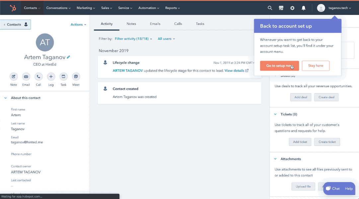Open the taganov.tech account dropdown
Screen dimensions: 359x199
pyautogui.click(x=340, y=8)
